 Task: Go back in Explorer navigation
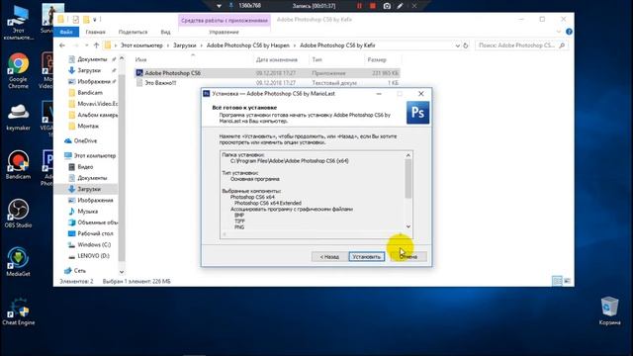62,45
